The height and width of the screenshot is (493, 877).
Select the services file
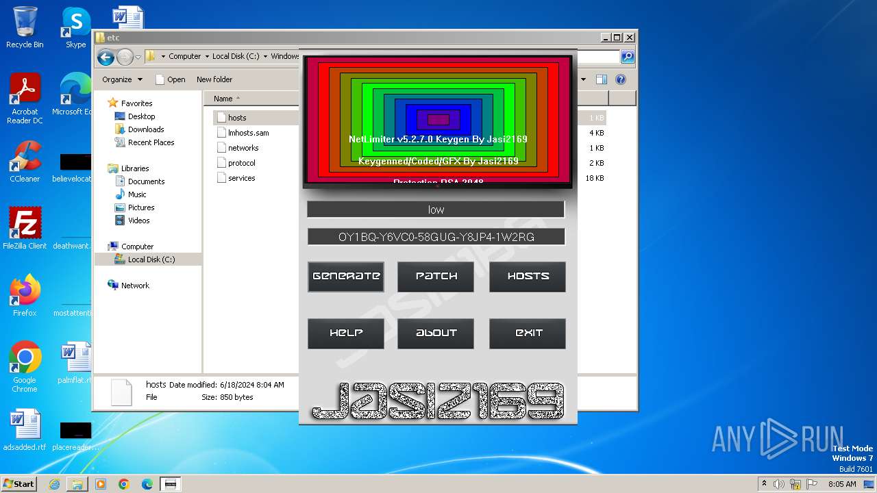[x=241, y=178]
